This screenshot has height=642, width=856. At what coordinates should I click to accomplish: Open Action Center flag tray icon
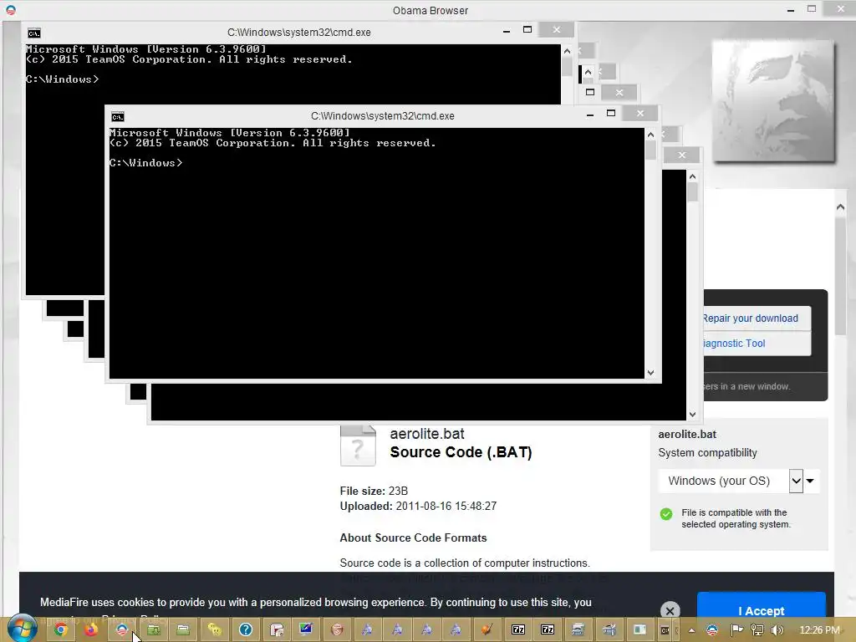(736, 630)
